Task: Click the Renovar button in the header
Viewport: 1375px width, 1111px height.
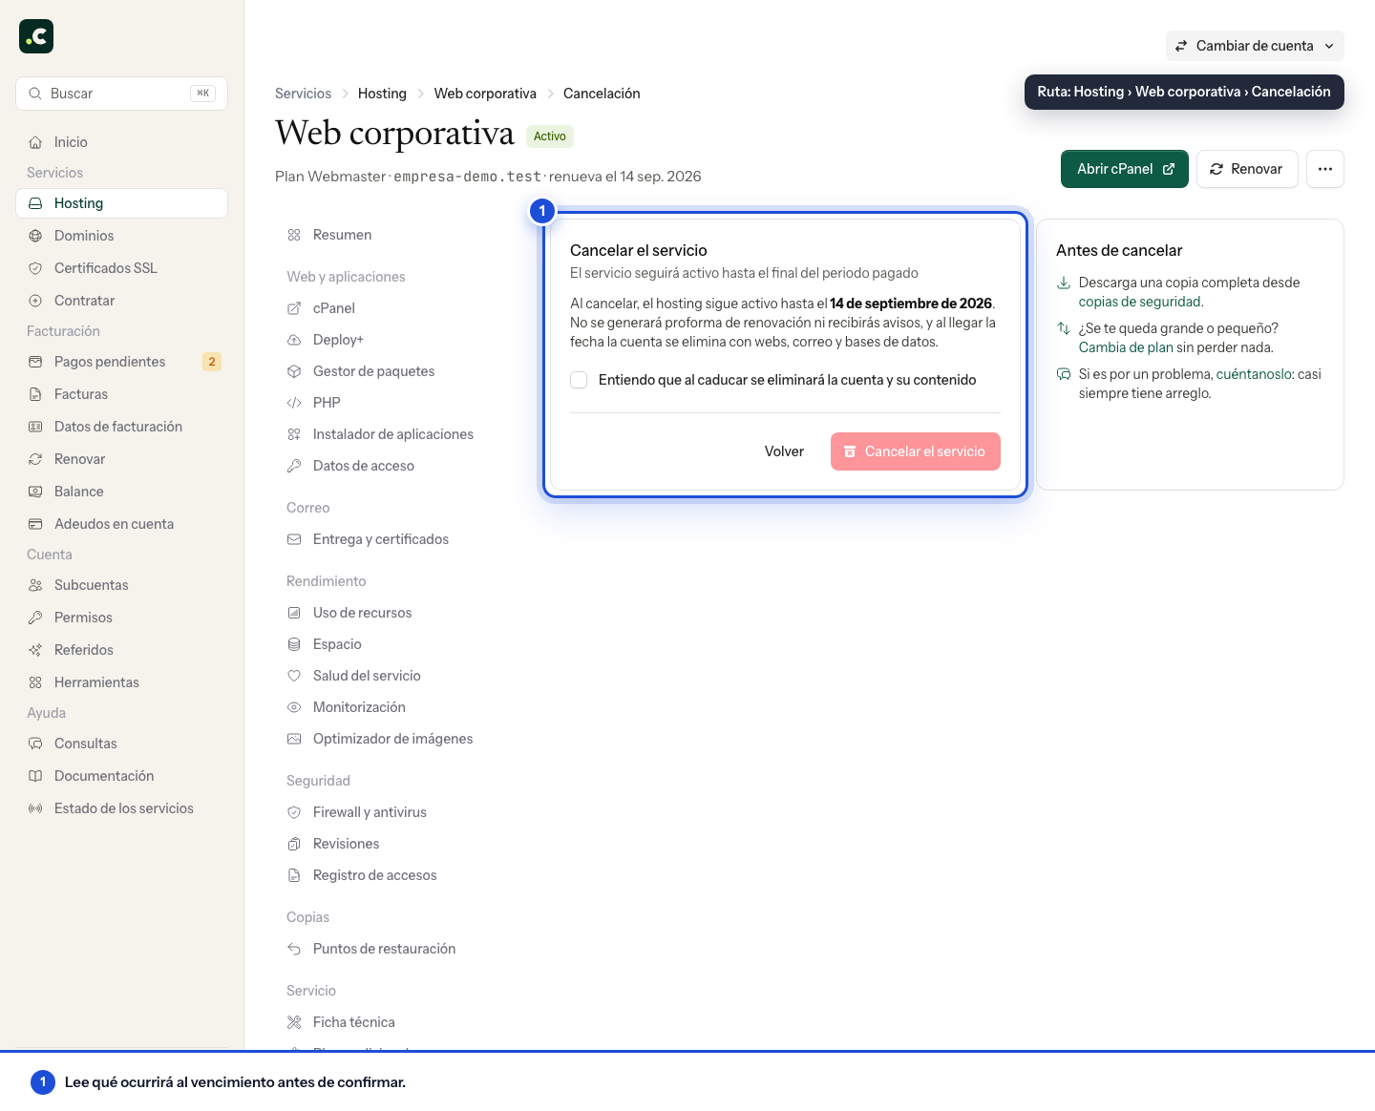Action: point(1247,169)
